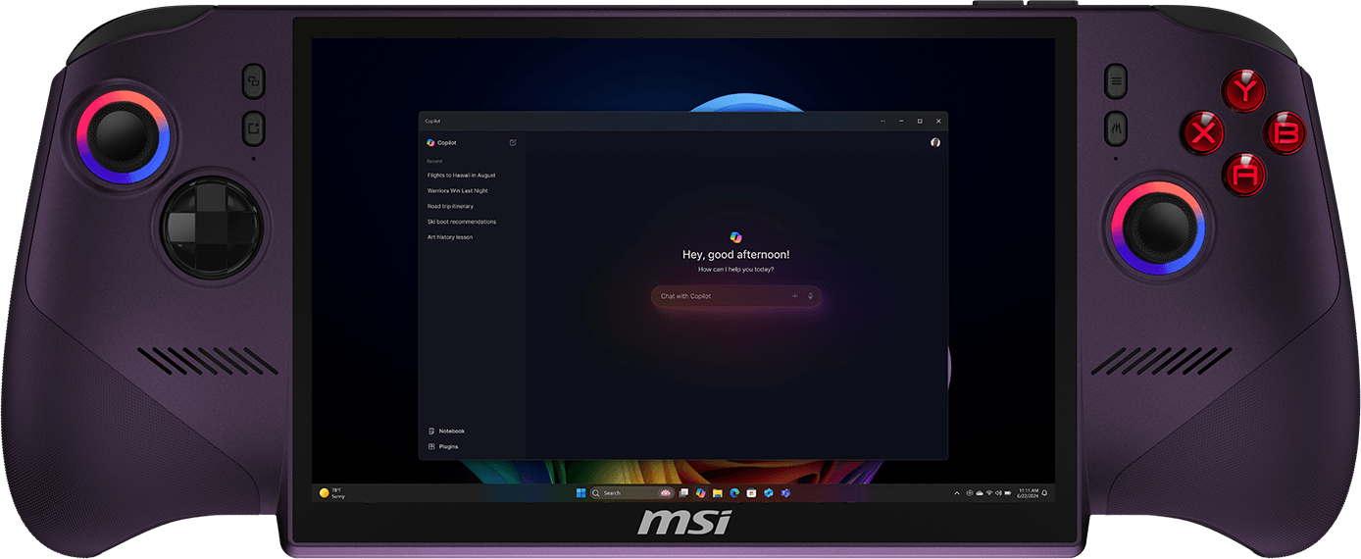Open Microsoft Store from the taskbar
1361x559 pixels.
[x=751, y=493]
